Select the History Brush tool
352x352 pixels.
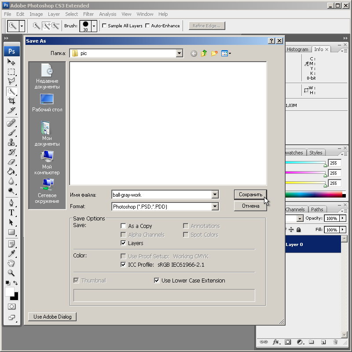[x=11, y=152]
